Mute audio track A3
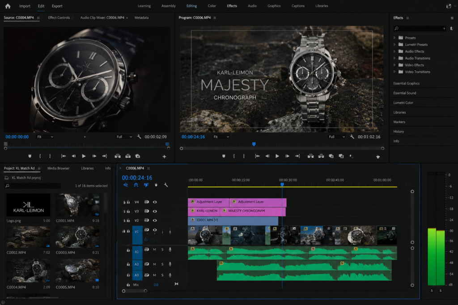458x305 pixels. click(154, 275)
